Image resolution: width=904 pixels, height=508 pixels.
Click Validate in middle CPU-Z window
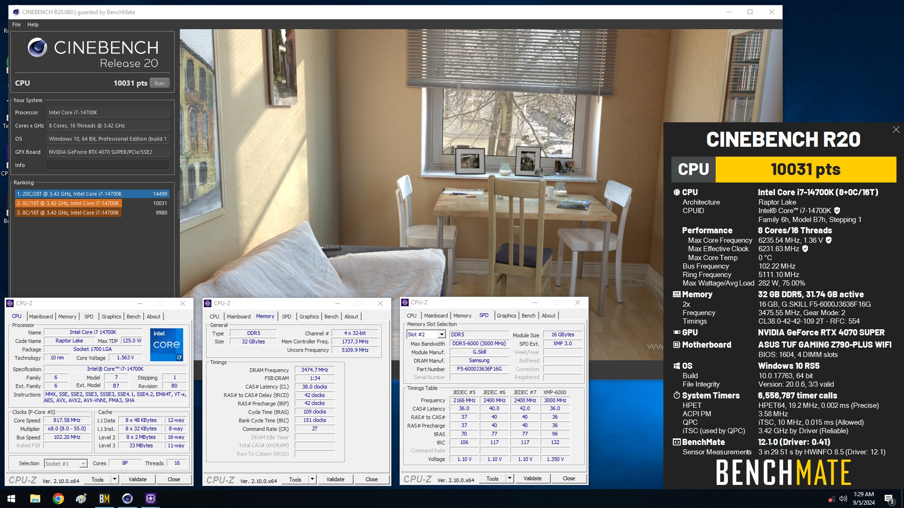point(335,479)
